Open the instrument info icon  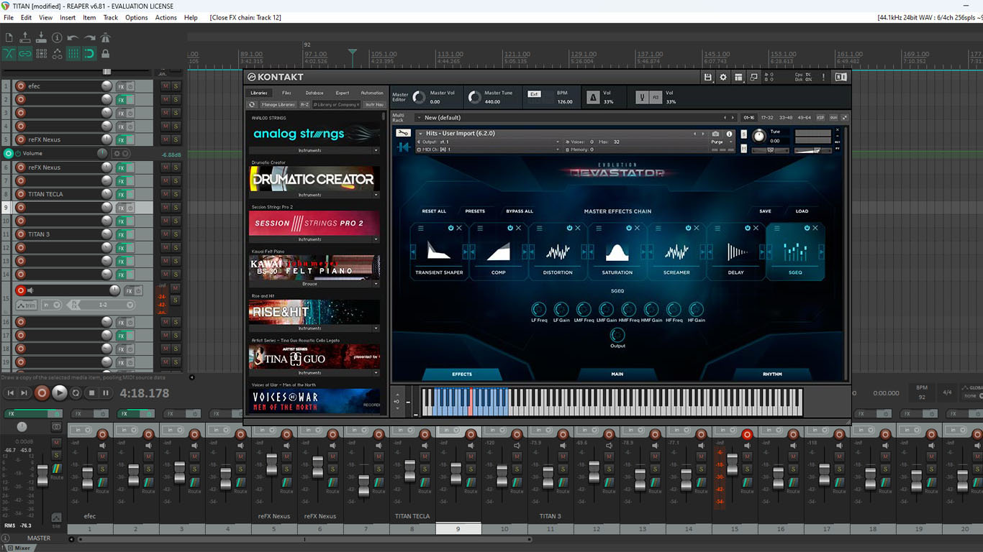[729, 134]
